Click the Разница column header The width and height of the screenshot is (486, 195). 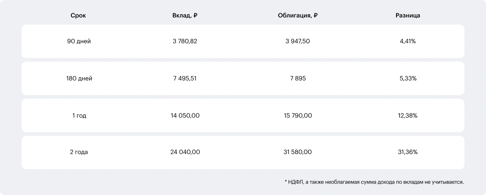[x=408, y=16]
